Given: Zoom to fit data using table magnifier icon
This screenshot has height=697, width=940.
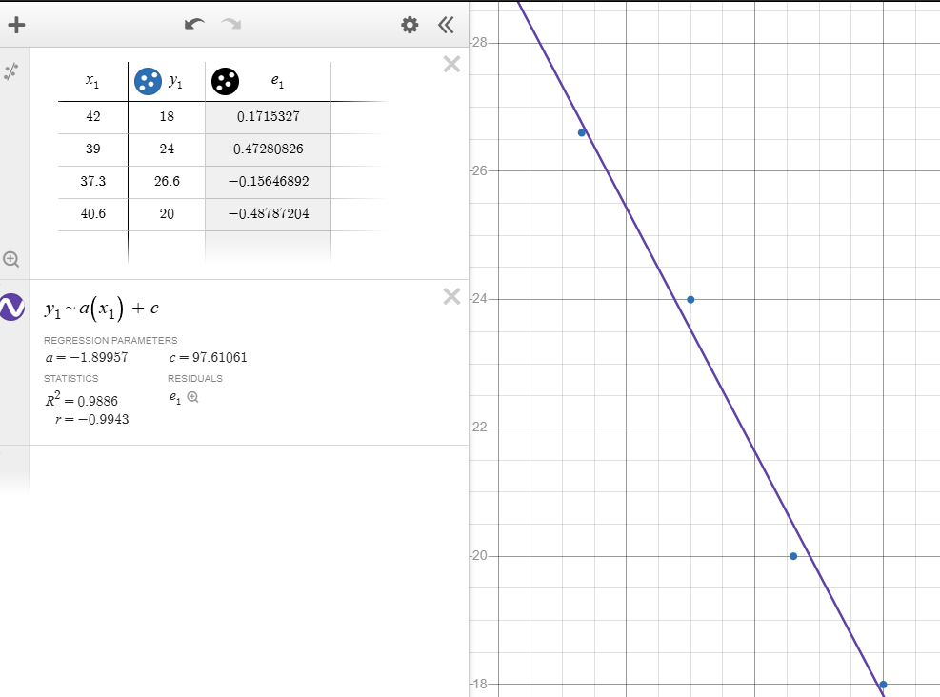Looking at the screenshot, I should (10, 259).
